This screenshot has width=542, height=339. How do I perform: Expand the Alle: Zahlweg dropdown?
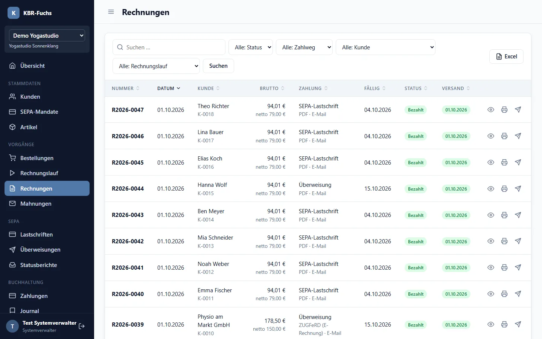pos(304,47)
